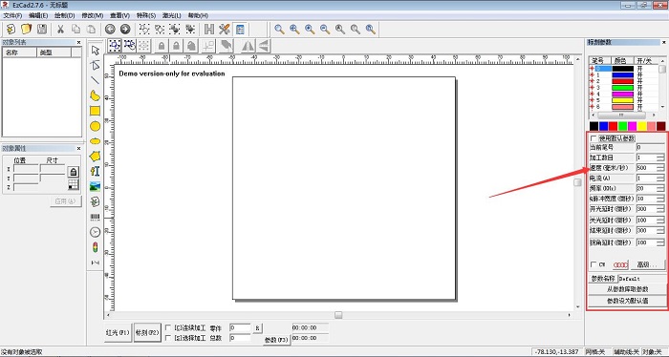Choose the polygon drawing tool
This screenshot has height=357, width=669.
coord(95,157)
